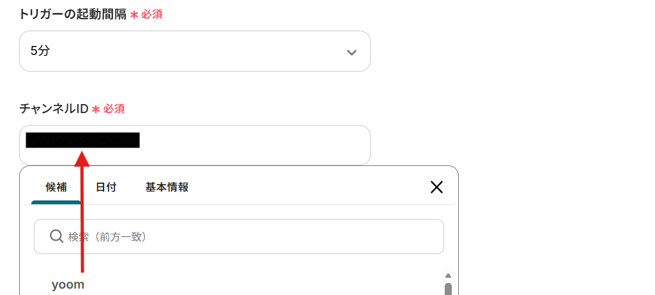
Task: Click the candidate list scrollbar thumb
Action: coord(448,289)
